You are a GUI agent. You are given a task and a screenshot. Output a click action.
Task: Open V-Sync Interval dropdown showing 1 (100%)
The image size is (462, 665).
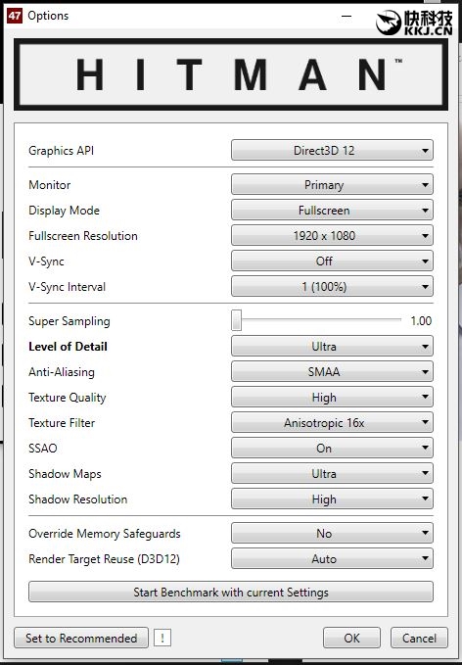(332, 286)
